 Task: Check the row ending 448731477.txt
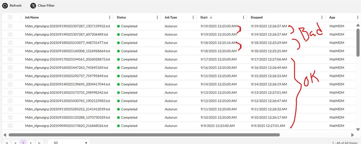(10, 43)
